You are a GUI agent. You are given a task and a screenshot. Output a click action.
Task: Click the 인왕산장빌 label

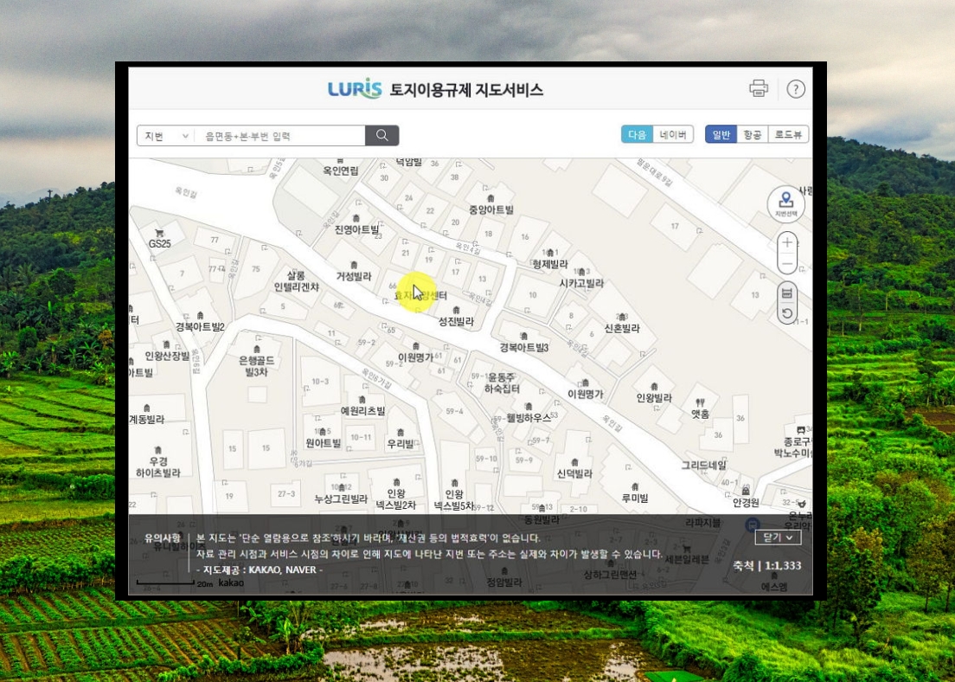[167, 356]
